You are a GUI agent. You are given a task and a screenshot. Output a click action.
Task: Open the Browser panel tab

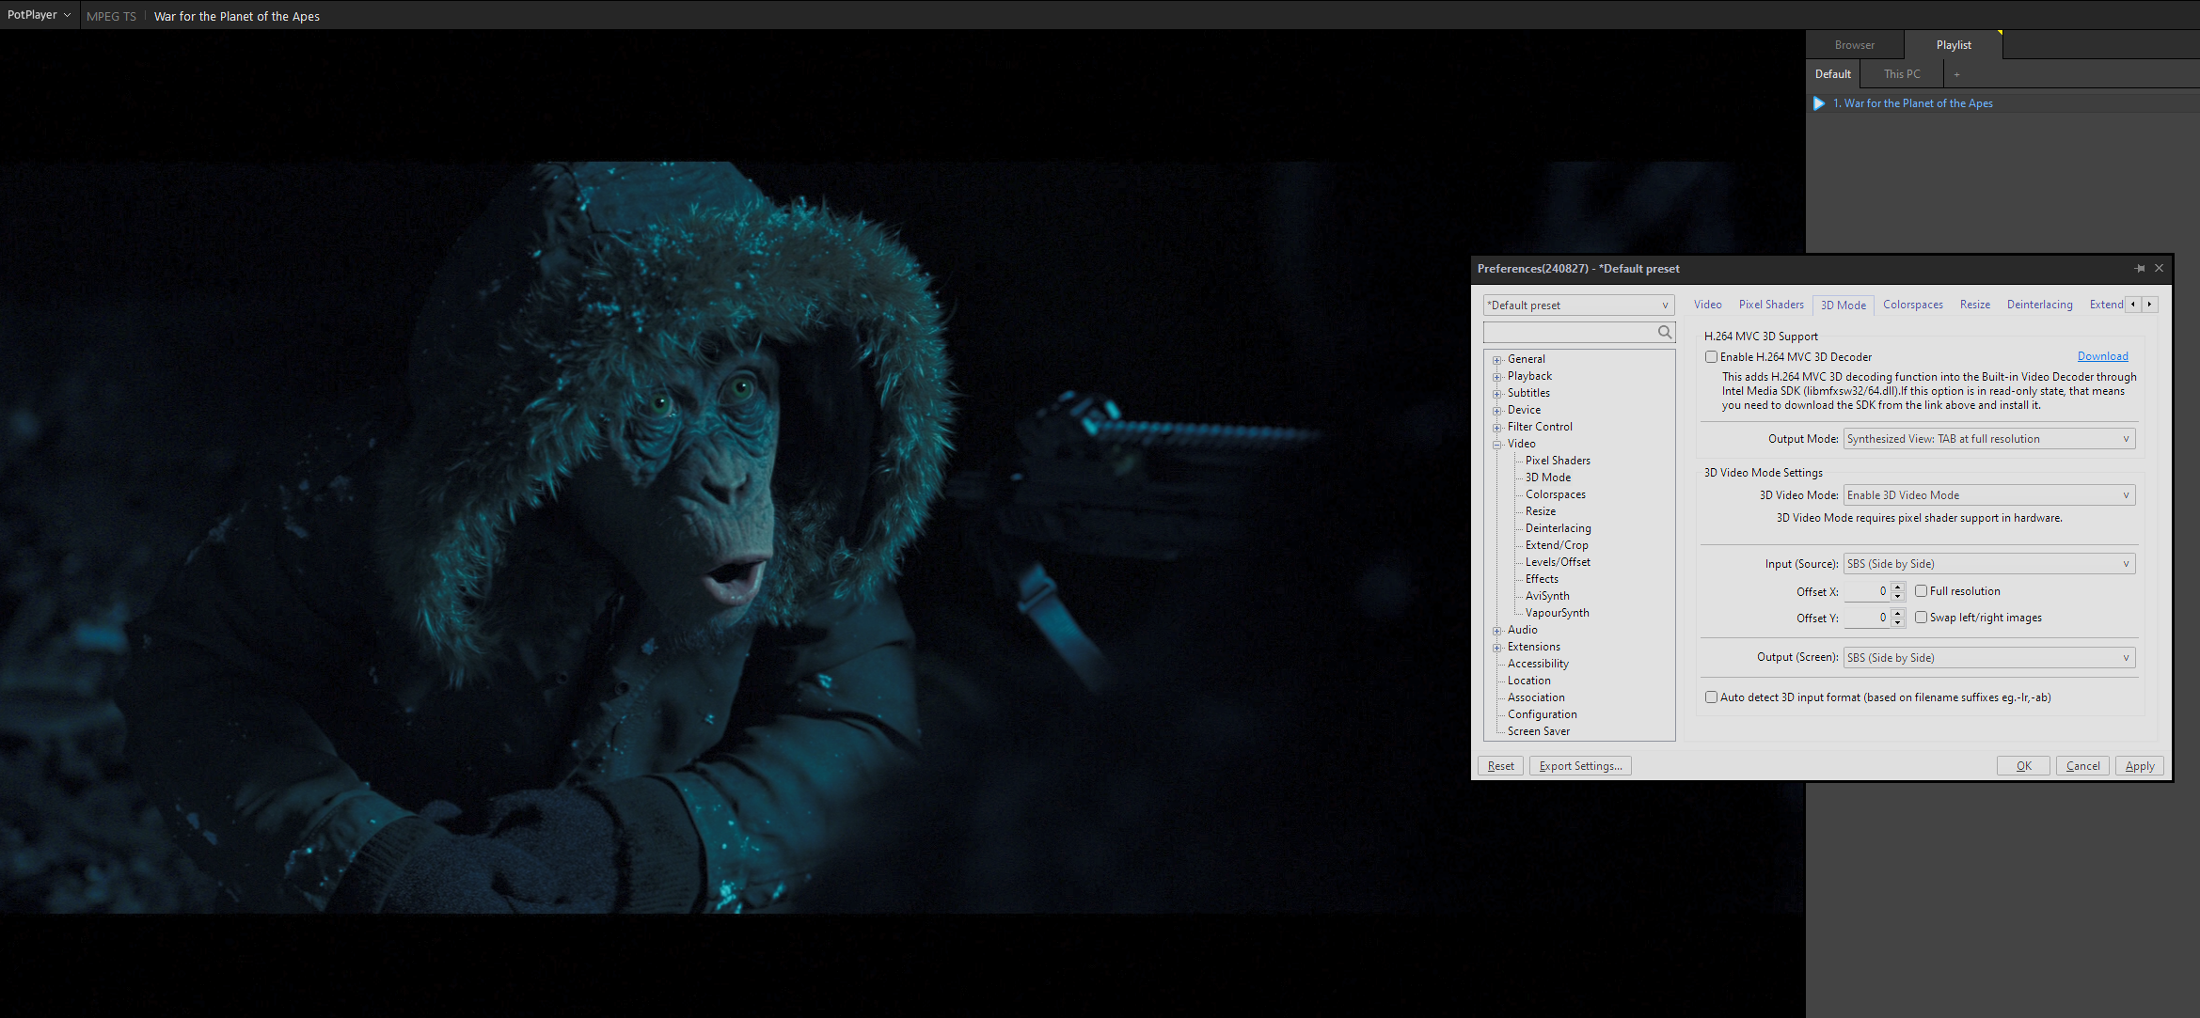1854,45
